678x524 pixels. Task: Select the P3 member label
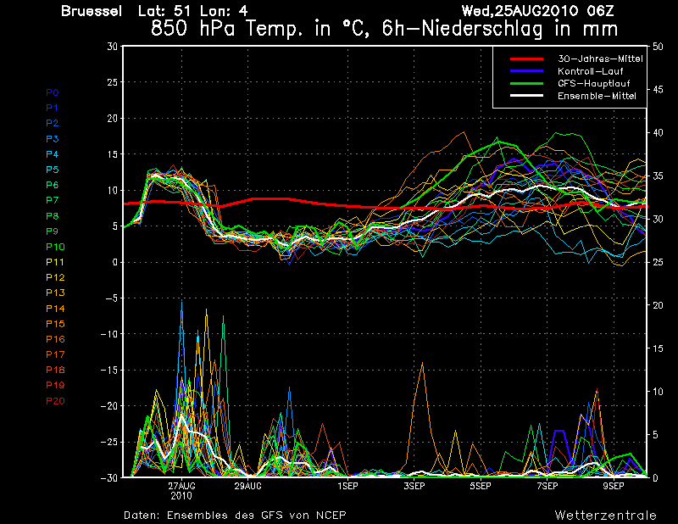click(x=53, y=139)
